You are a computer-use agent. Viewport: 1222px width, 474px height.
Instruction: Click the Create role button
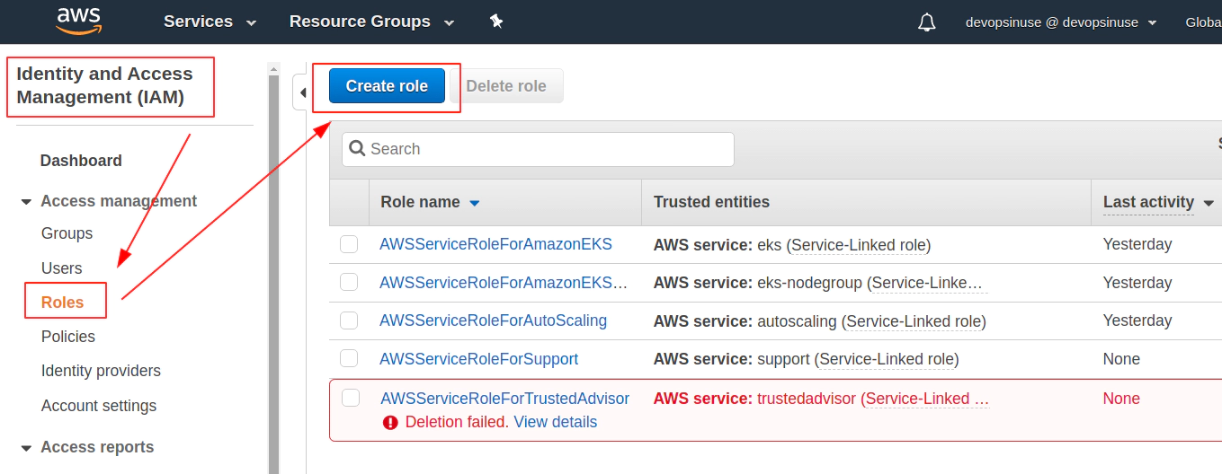click(387, 86)
